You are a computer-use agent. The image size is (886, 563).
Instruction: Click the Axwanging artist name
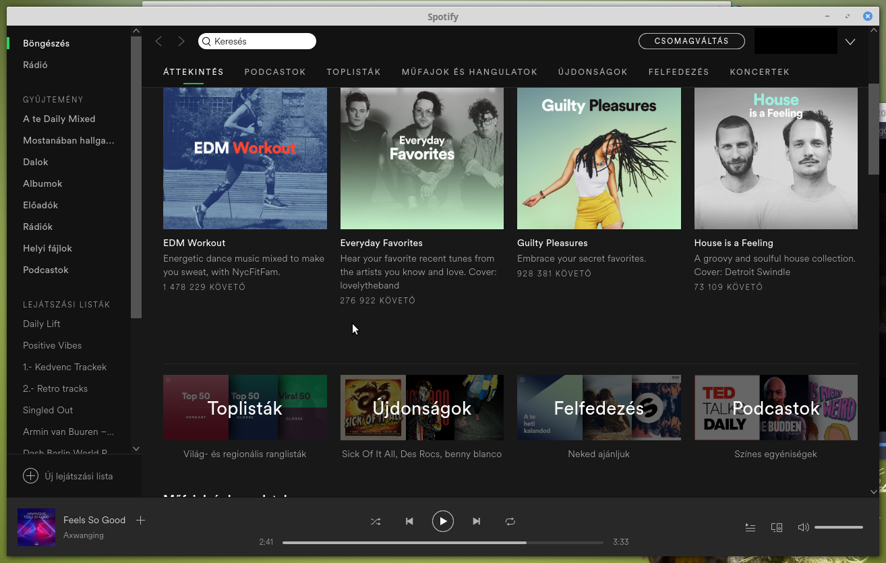84,535
